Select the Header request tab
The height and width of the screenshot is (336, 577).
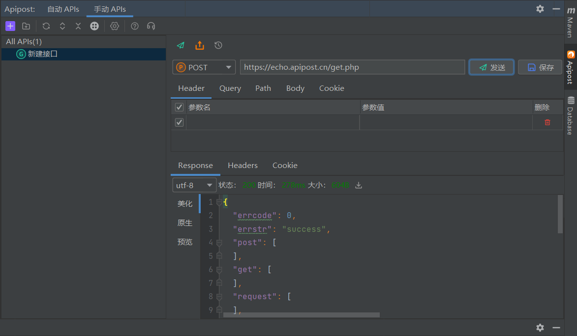(191, 88)
